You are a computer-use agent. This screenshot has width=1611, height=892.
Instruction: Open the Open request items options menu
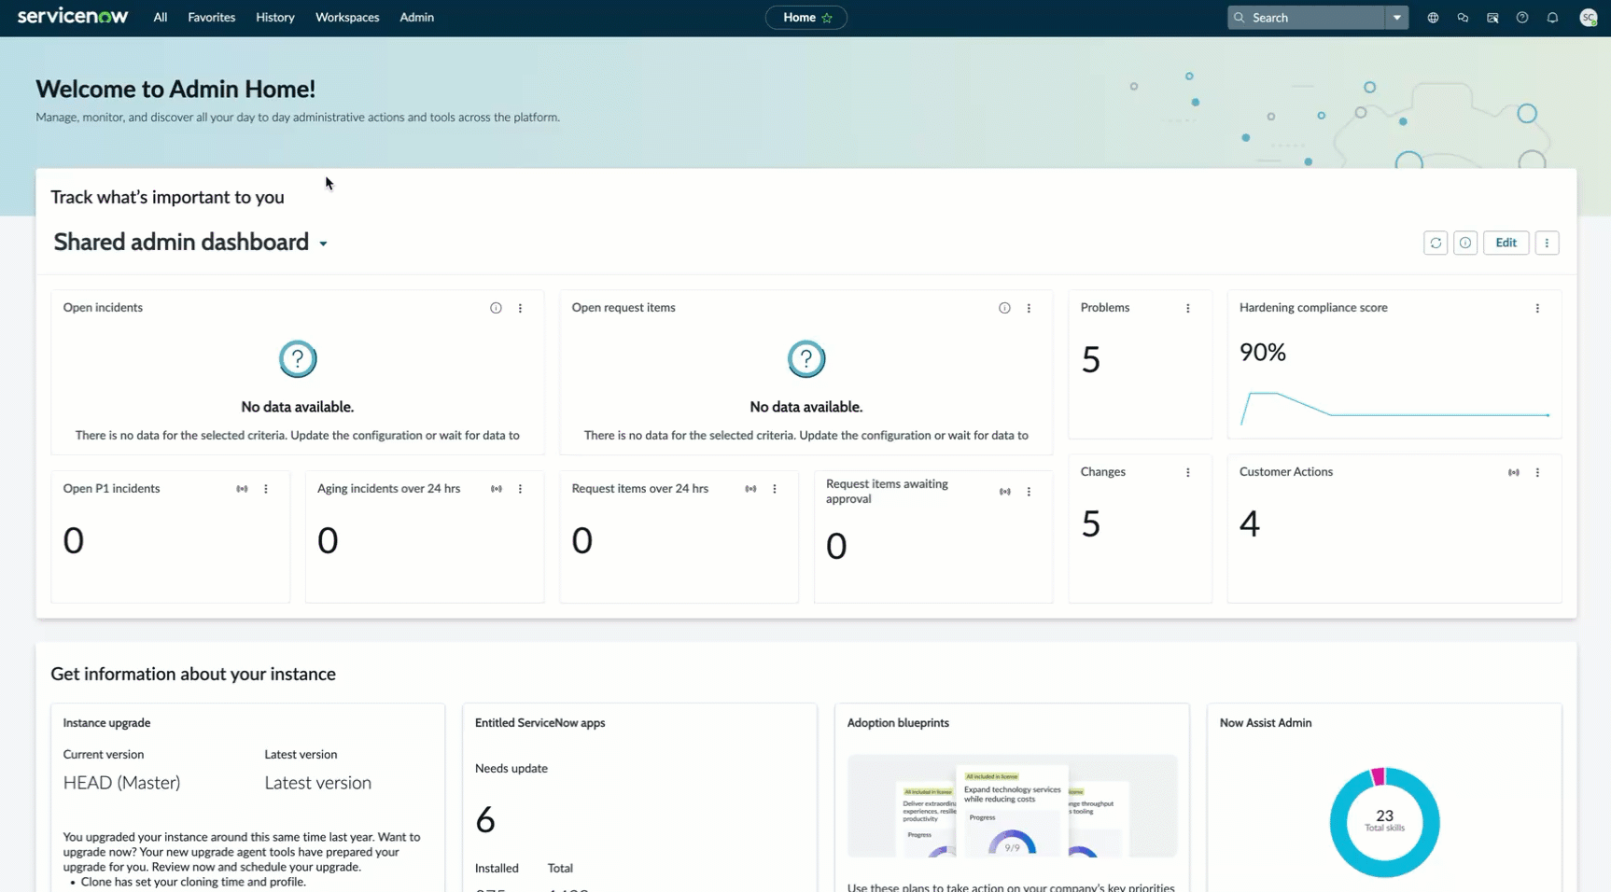[1030, 308]
